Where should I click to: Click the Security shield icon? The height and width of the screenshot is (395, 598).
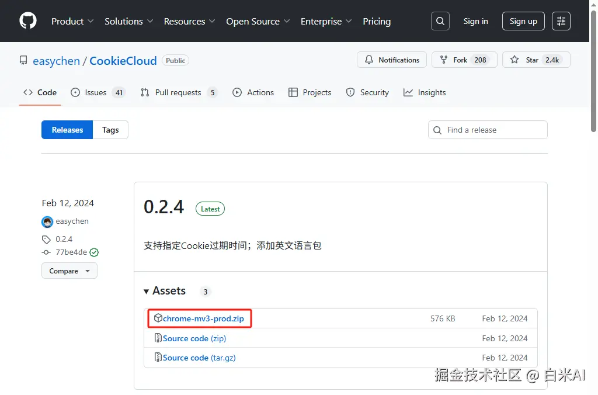point(350,92)
